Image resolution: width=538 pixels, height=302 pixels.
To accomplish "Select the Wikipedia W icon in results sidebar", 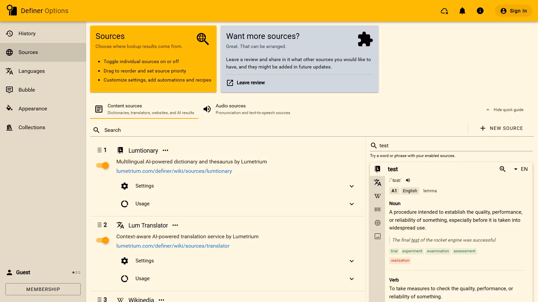I will [x=378, y=196].
